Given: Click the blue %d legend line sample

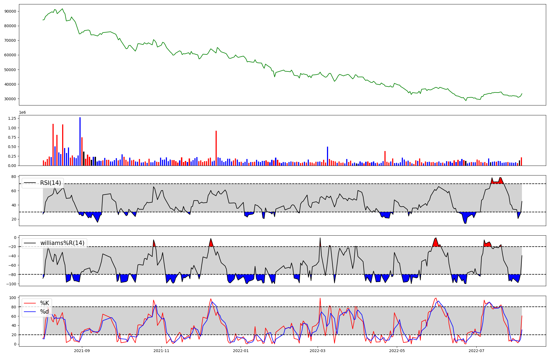Looking at the screenshot, I should [x=30, y=312].
